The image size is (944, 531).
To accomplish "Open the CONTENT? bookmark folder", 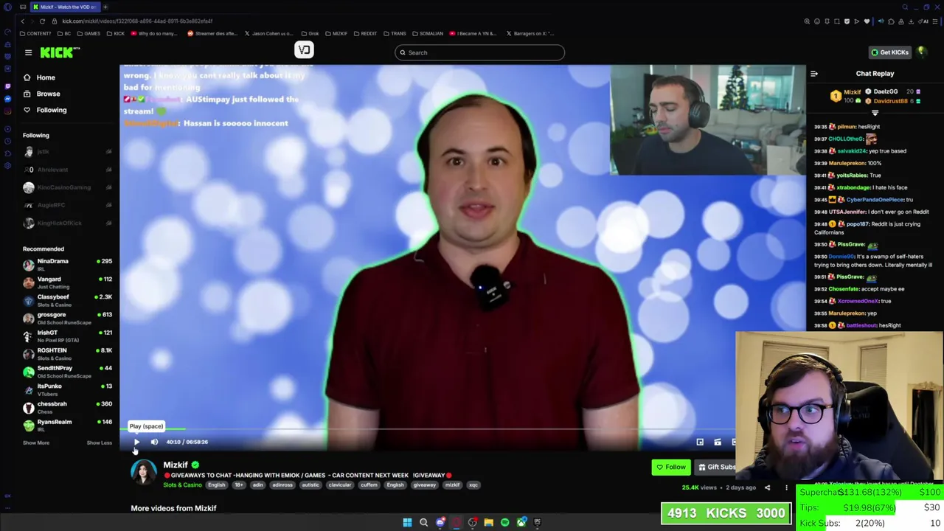I will pyautogui.click(x=36, y=33).
